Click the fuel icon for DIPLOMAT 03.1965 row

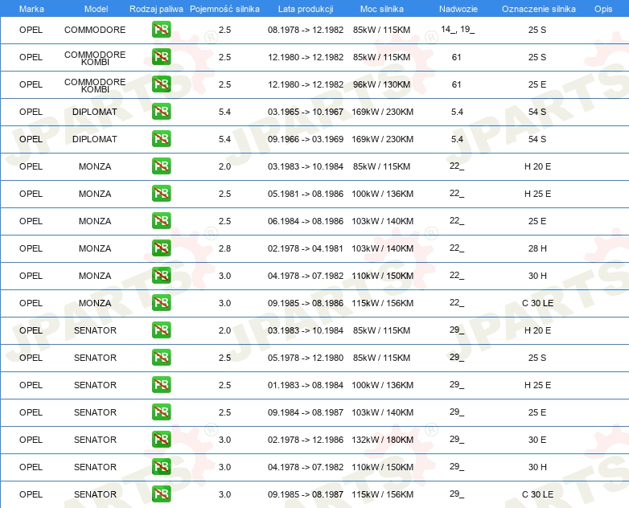[161, 111]
